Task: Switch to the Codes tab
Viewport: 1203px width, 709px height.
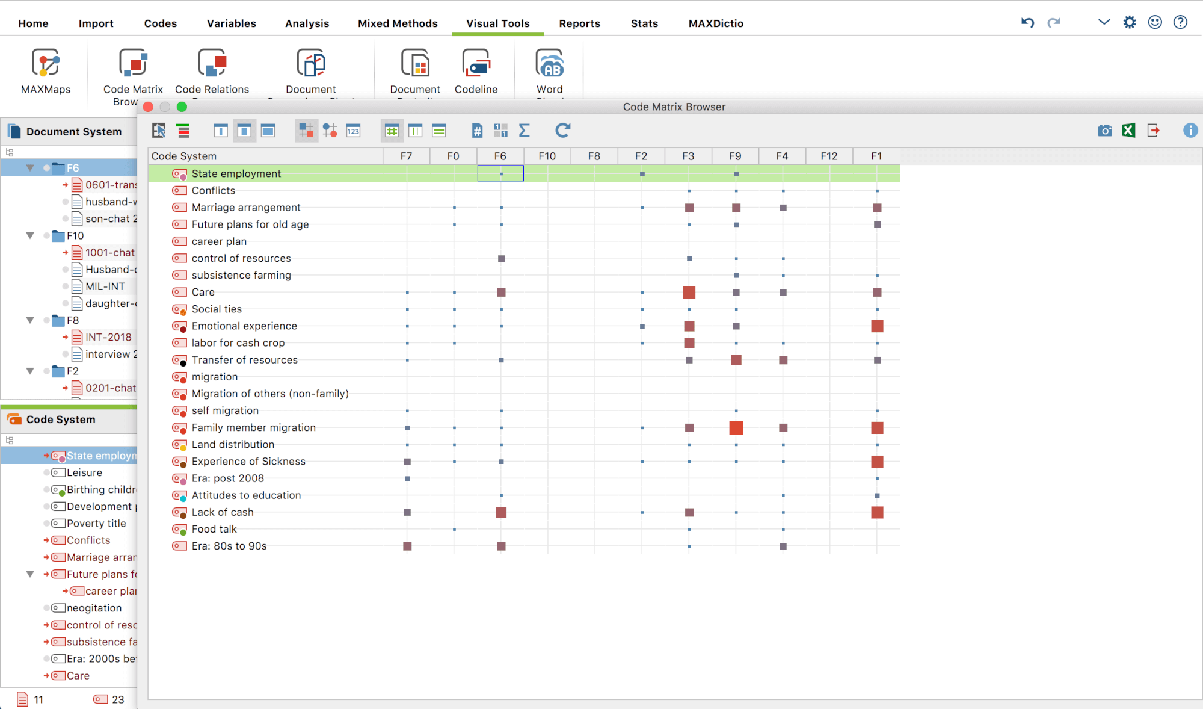Action: 160,23
